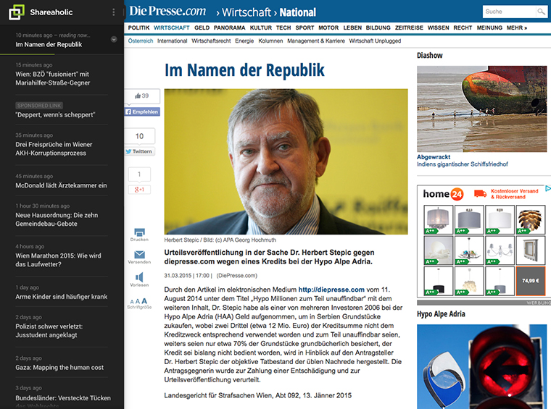Select the PANORAMA menu item
This screenshot has width=551, height=409.
[230, 28]
